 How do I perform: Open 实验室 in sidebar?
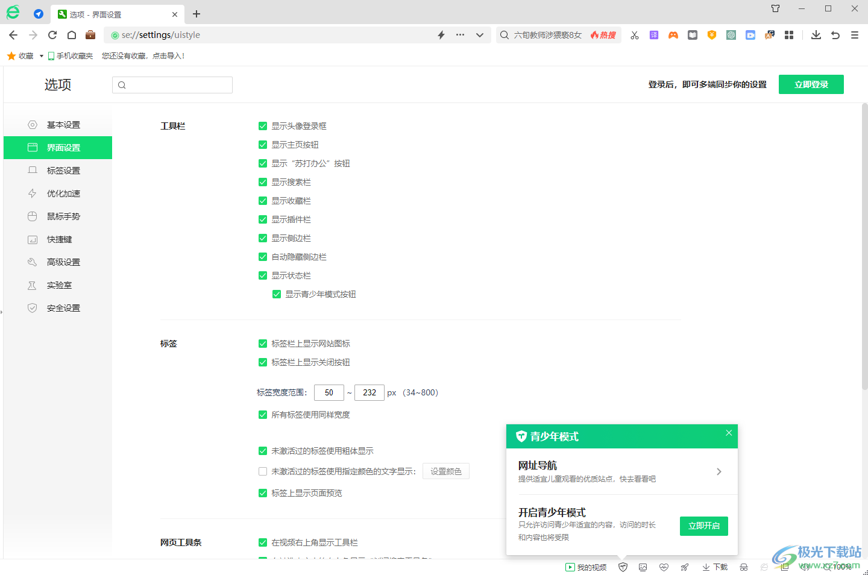click(x=58, y=285)
